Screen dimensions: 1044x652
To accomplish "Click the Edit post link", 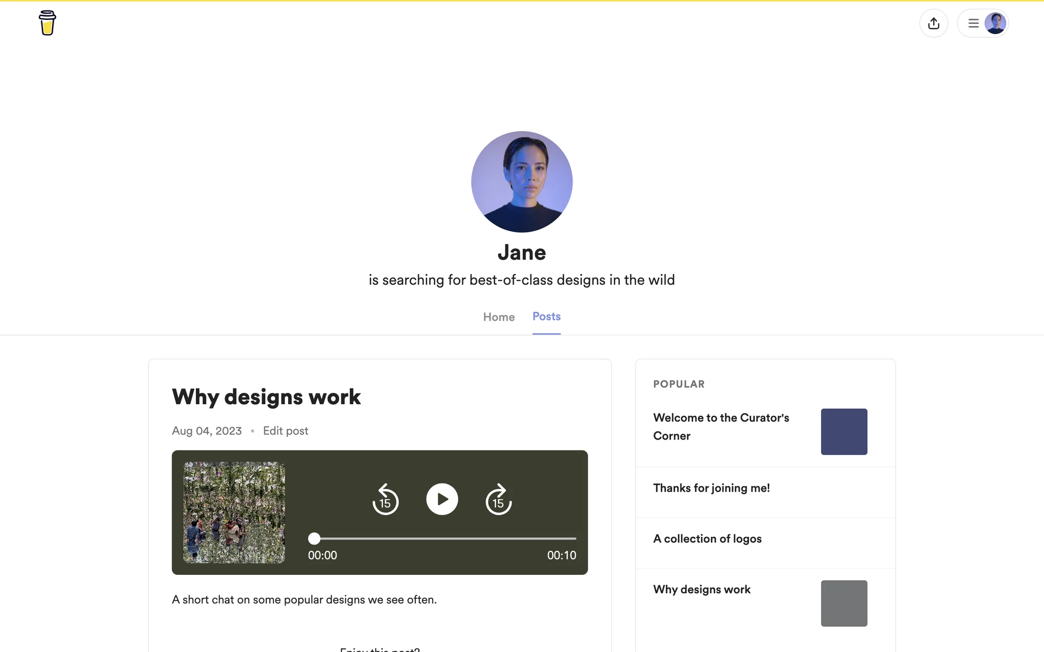I will pyautogui.click(x=285, y=431).
